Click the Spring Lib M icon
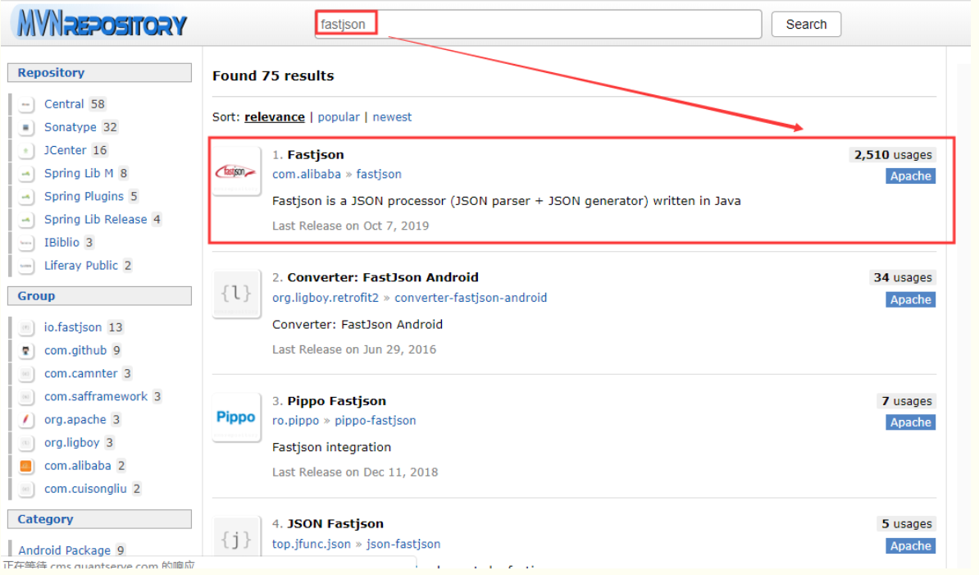The height and width of the screenshot is (575, 979). tap(25, 174)
